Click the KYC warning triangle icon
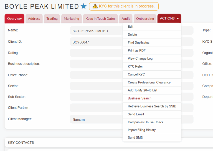This screenshot has height=151, width=213. point(95,6)
